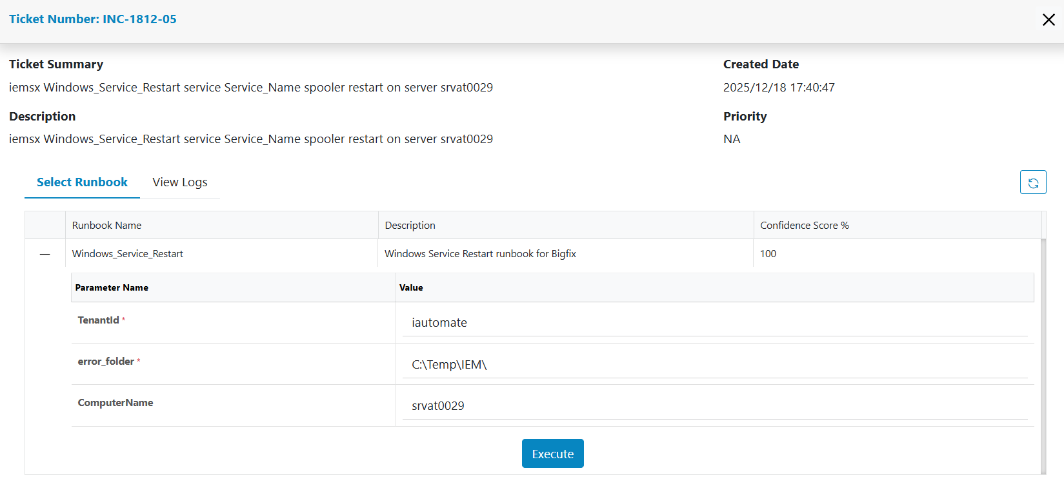
Task: Switch to the Select Runbook tab
Action: pyautogui.click(x=82, y=182)
